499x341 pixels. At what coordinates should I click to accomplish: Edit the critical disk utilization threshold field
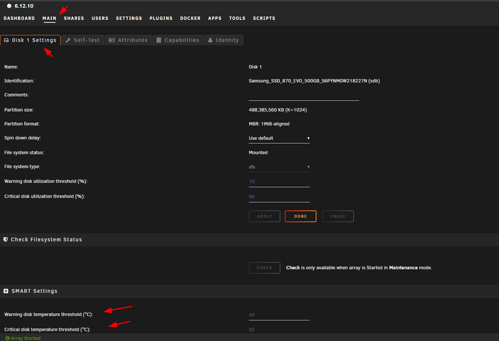(x=279, y=197)
